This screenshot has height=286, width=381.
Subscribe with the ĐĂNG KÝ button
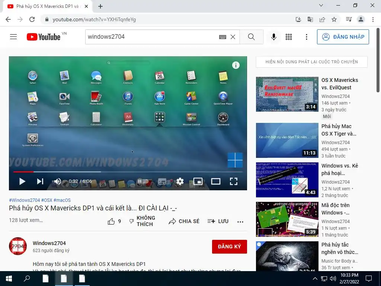229,247
